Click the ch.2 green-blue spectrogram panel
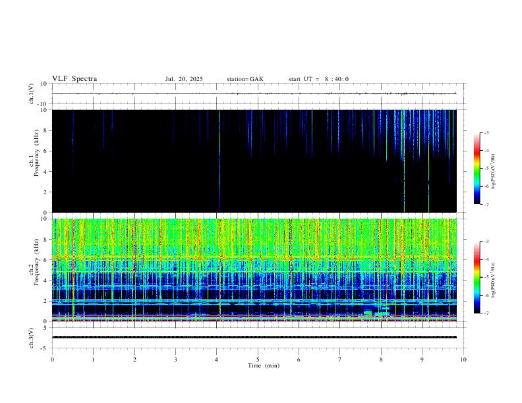Screen dimensions: 522x403 tap(254, 270)
